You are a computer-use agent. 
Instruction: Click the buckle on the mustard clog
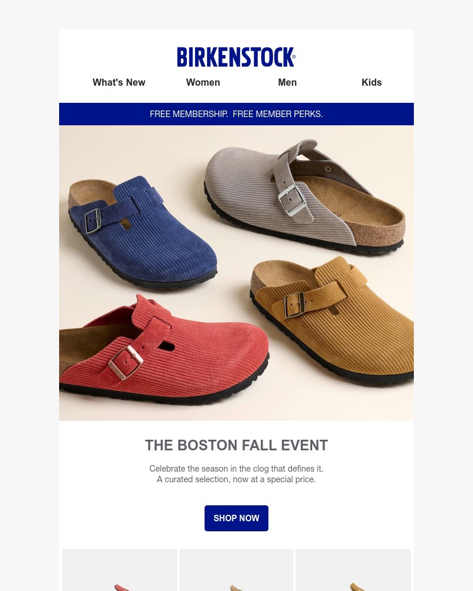(x=294, y=305)
